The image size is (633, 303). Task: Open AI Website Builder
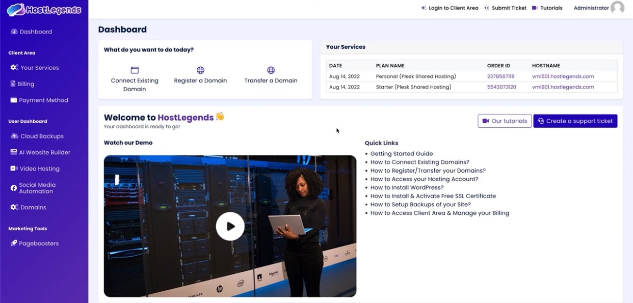pyautogui.click(x=44, y=152)
